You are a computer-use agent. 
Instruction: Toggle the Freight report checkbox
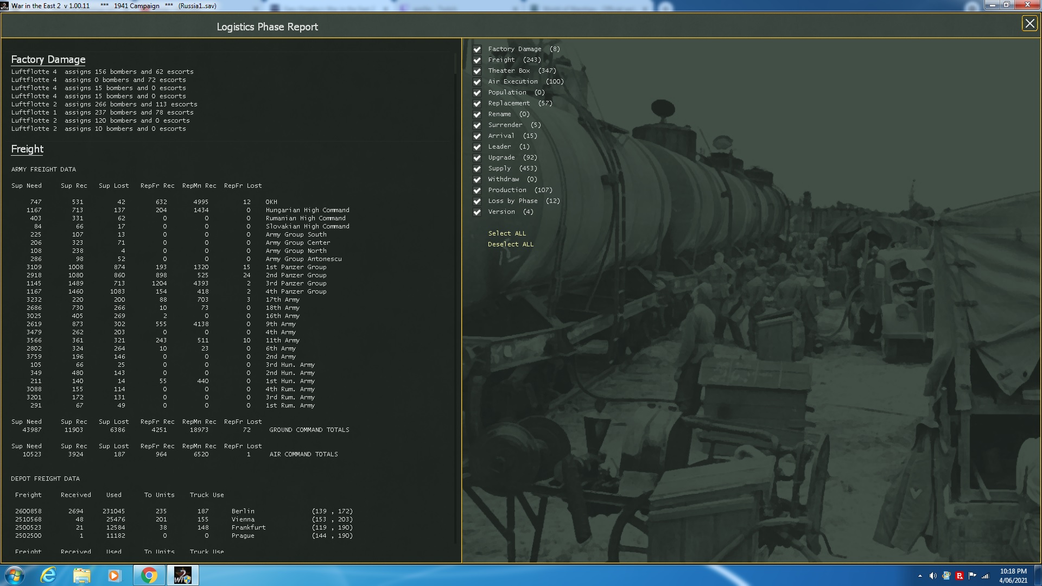[x=477, y=60]
